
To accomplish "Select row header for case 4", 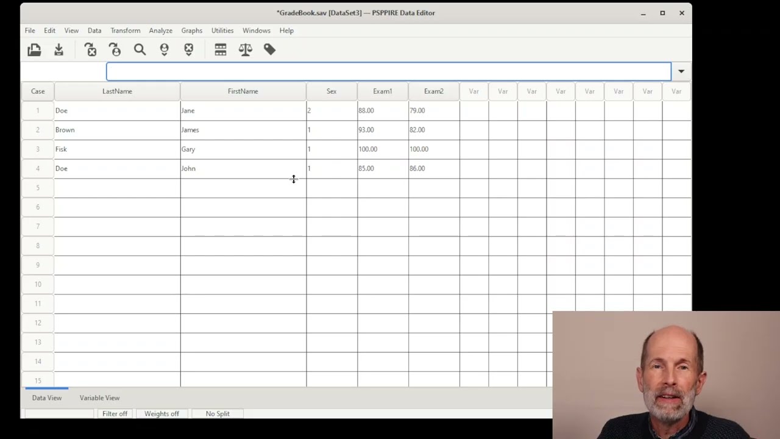I will tap(38, 168).
